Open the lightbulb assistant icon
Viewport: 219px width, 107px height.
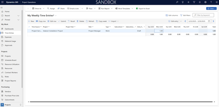tap(182, 2)
